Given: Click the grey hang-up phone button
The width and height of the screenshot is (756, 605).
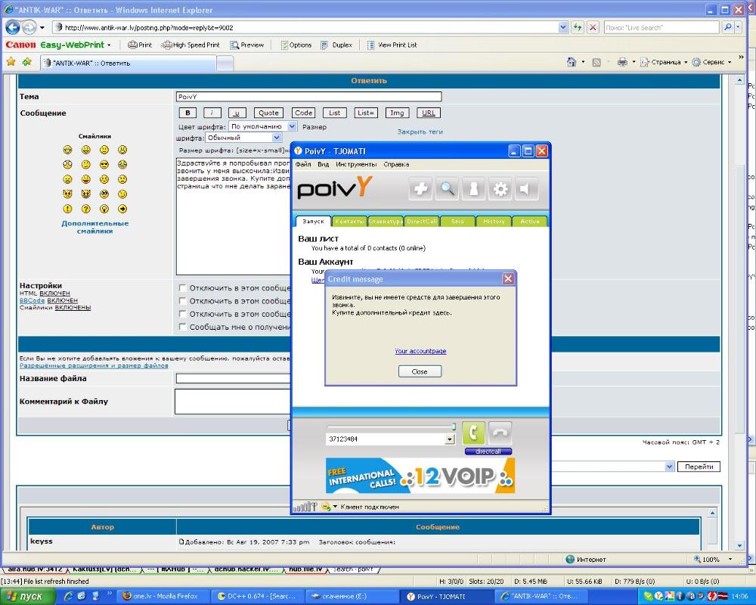Looking at the screenshot, I should (500, 433).
